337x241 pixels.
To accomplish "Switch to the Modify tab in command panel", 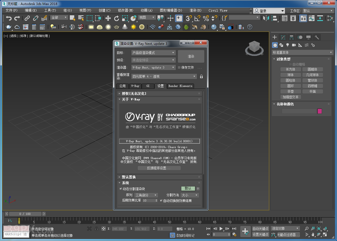I will (283, 37).
